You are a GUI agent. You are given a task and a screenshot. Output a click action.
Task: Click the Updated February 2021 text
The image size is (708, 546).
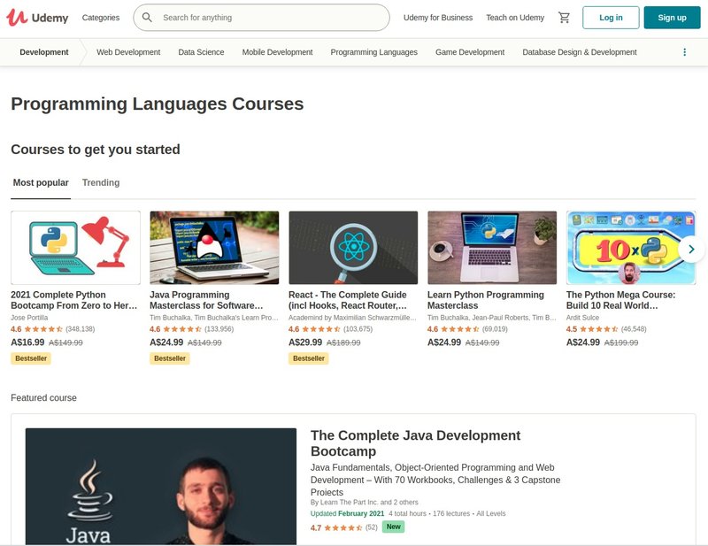[x=347, y=513]
